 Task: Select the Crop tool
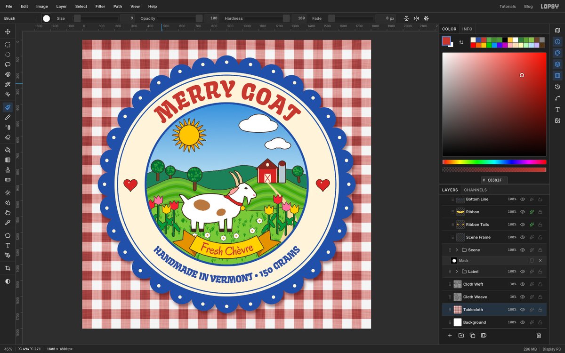[x=8, y=268]
